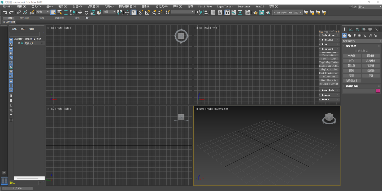Click the Silhouette button in RappaTools
This screenshot has width=382, height=191.
(x=329, y=77)
